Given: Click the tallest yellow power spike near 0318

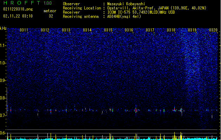Looking at the screenshot, I should 175,136.
